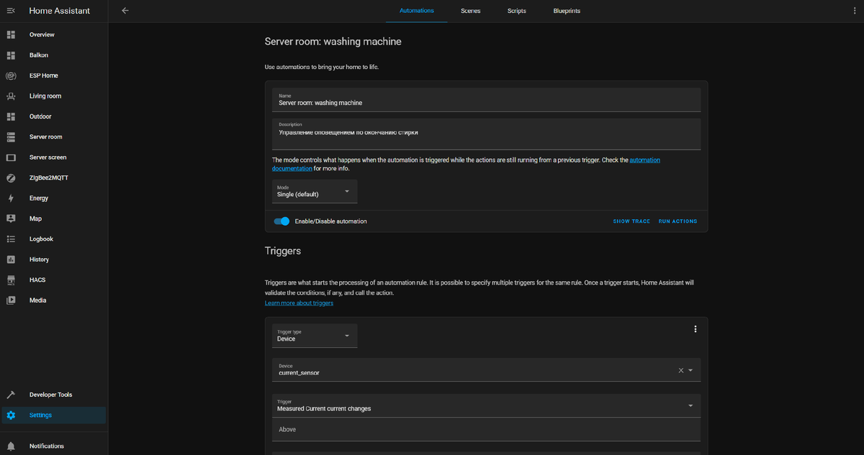
Task: Click the Energy lightning icon
Action: [11, 198]
